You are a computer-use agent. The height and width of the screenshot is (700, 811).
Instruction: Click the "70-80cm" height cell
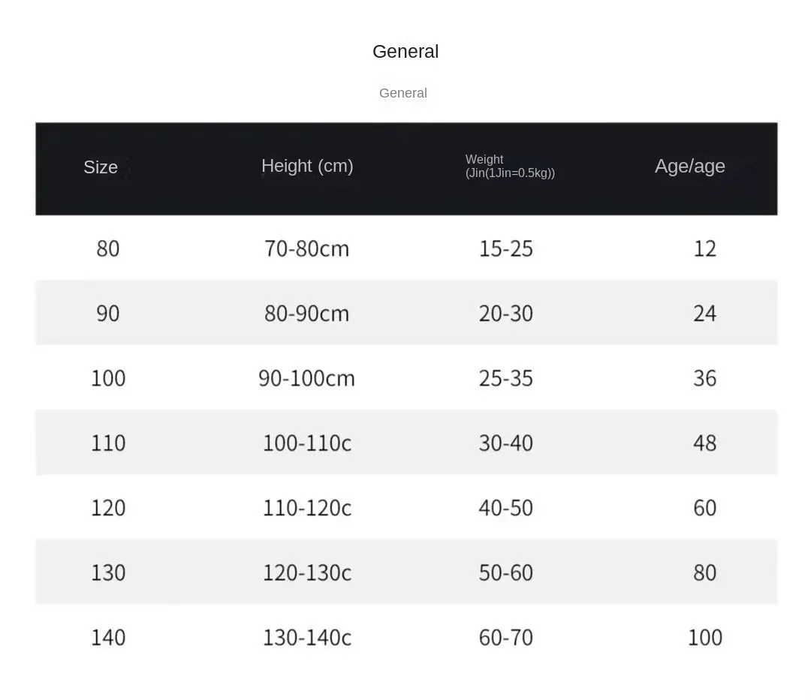click(306, 248)
